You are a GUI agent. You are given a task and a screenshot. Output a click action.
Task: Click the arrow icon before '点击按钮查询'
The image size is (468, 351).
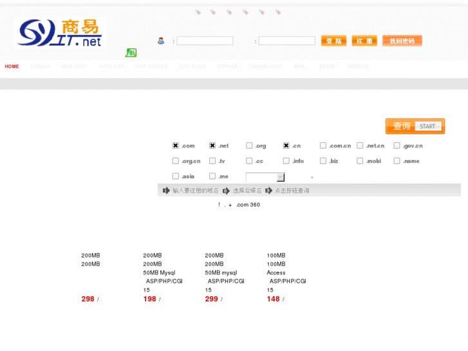tap(268, 190)
